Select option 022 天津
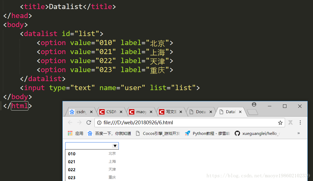 pos(92,170)
